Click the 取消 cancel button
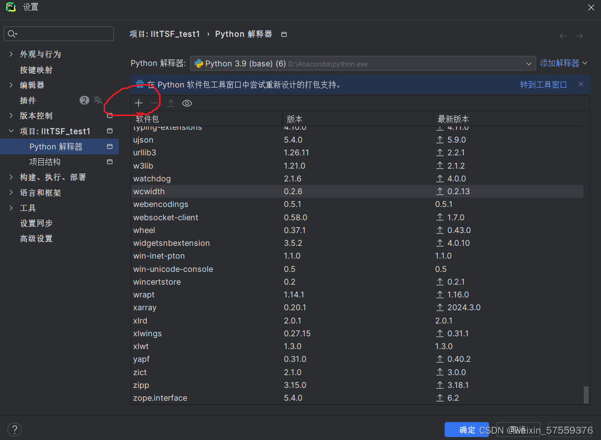This screenshot has width=601, height=440. (518, 429)
